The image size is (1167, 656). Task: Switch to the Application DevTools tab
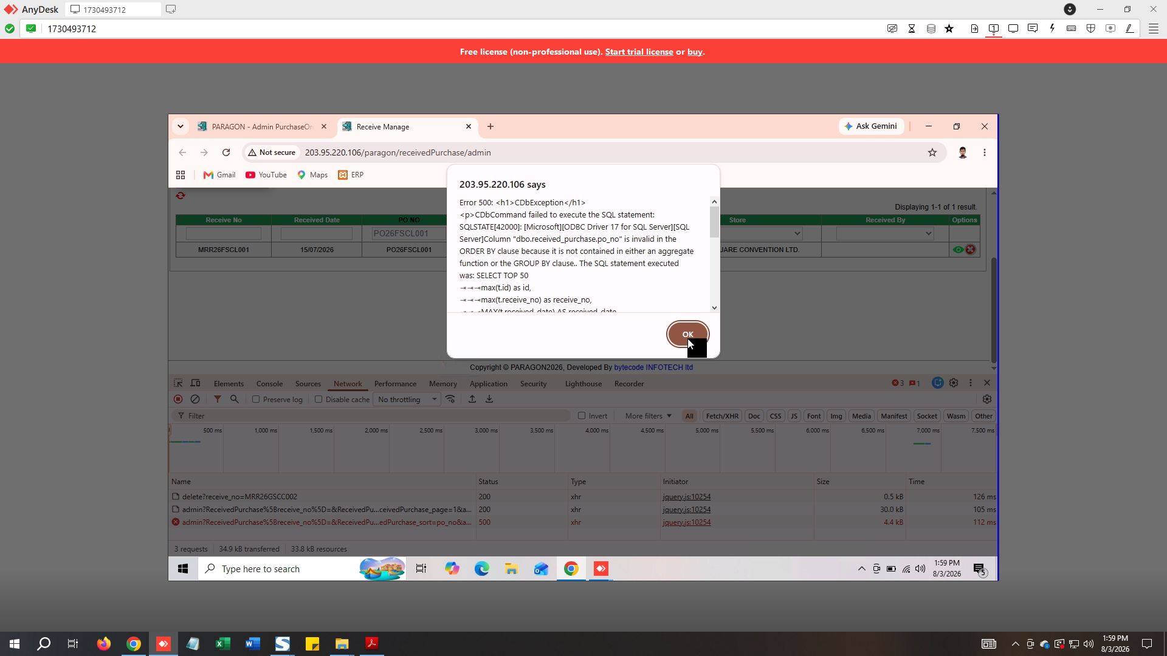tap(488, 384)
